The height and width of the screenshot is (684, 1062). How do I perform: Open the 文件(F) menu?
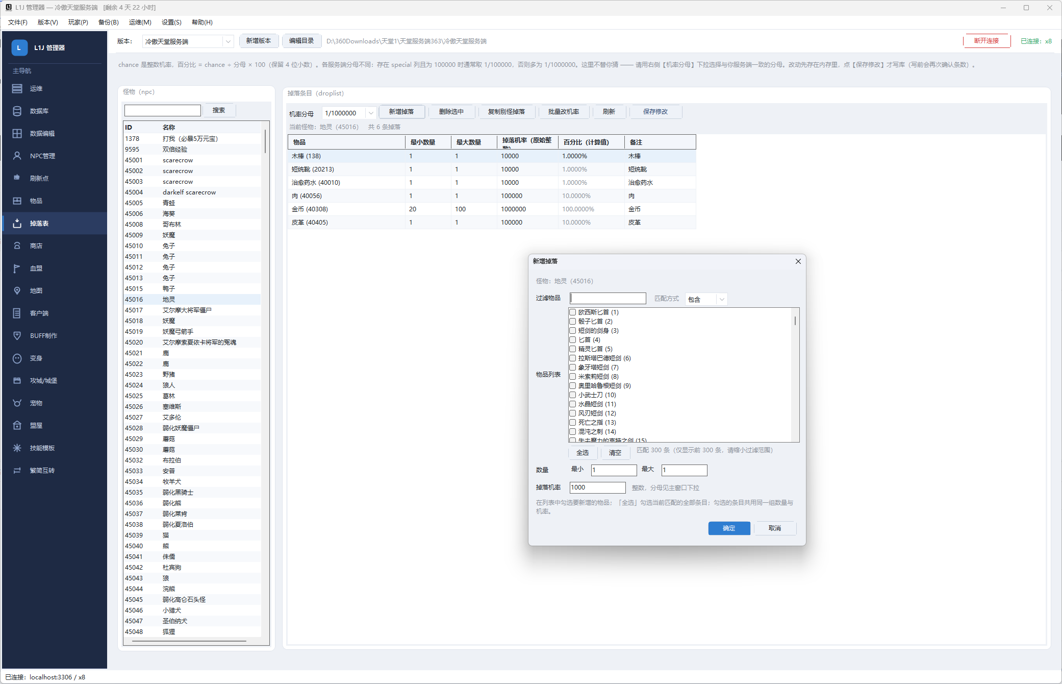tap(18, 22)
